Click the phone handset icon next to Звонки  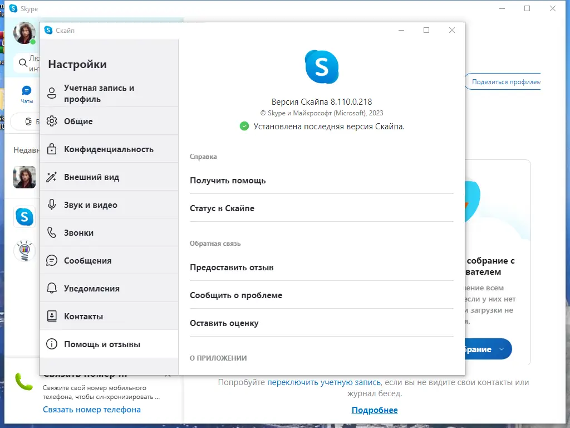[52, 232]
